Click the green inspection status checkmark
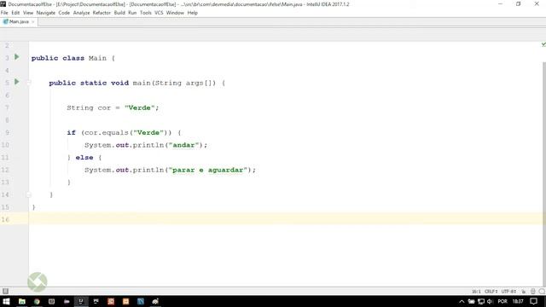The height and width of the screenshot is (307, 546). 543,44
